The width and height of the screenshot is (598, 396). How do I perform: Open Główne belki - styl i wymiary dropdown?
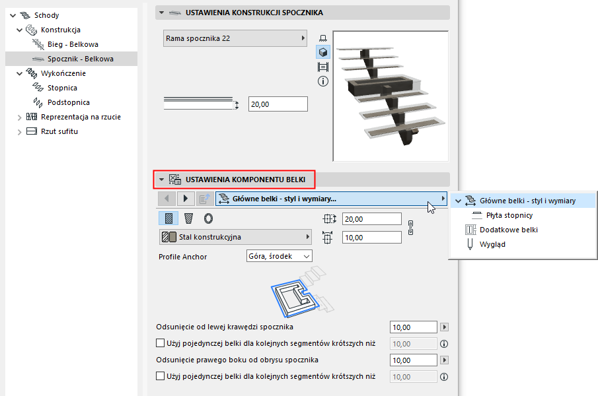[331, 199]
